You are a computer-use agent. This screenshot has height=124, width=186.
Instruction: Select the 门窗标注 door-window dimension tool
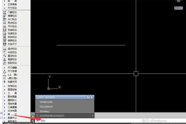tap(12, 12)
